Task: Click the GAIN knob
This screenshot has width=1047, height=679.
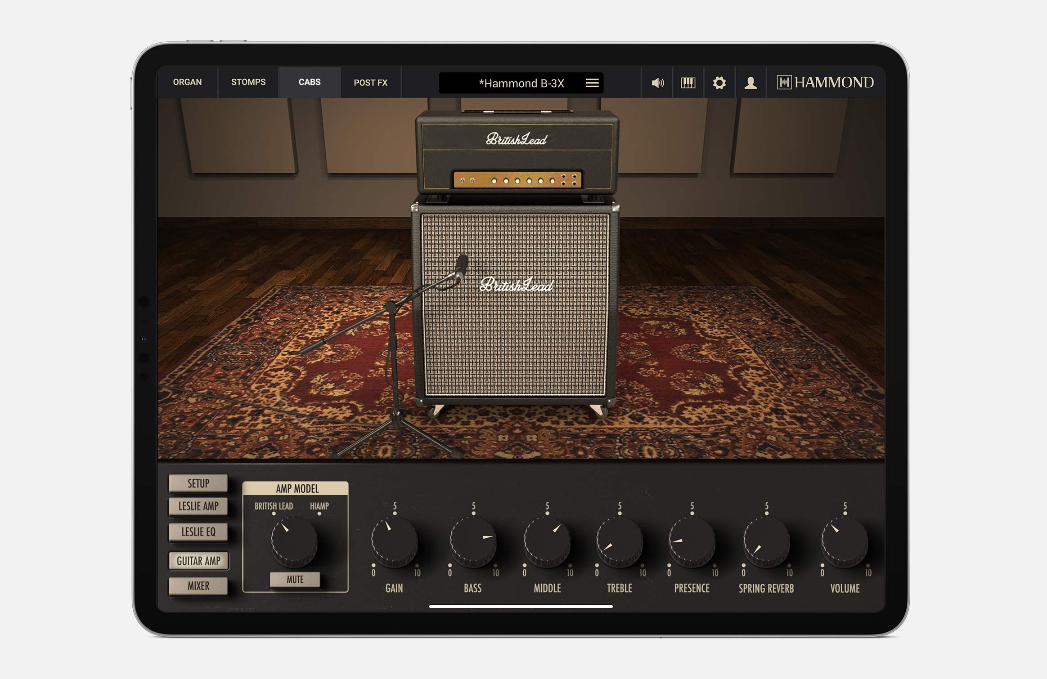Action: coord(394,541)
